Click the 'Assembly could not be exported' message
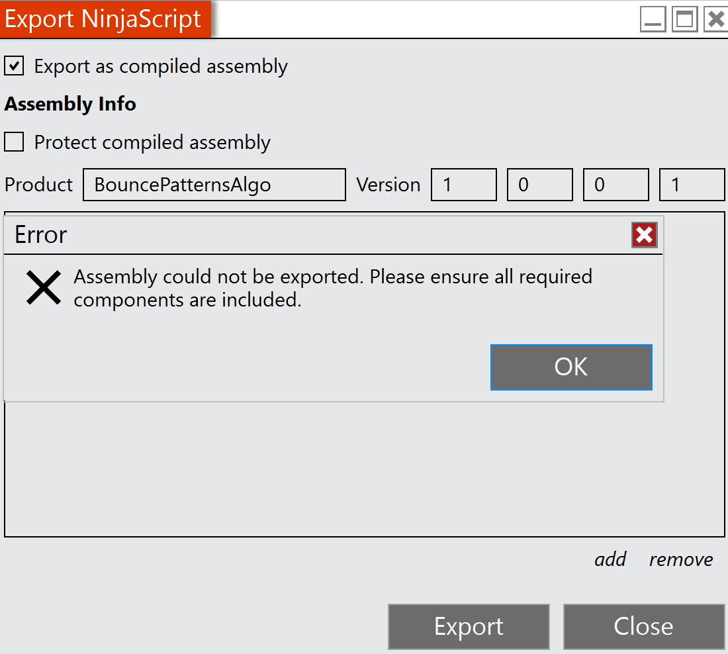 tap(333, 288)
